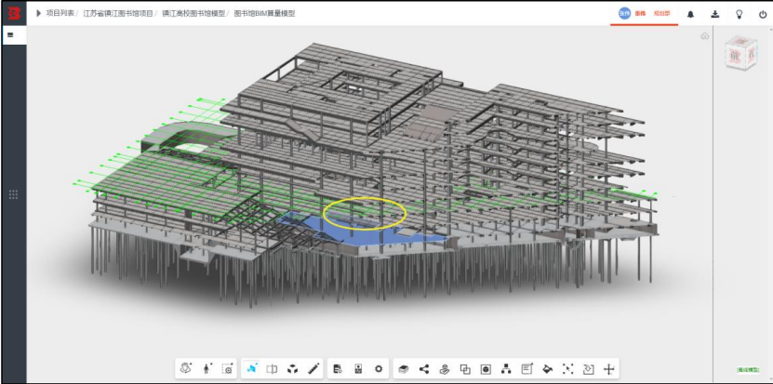Image resolution: width=773 pixels, height=384 pixels.
Task: Activate the pan cross-arrows tool
Action: coord(609,368)
